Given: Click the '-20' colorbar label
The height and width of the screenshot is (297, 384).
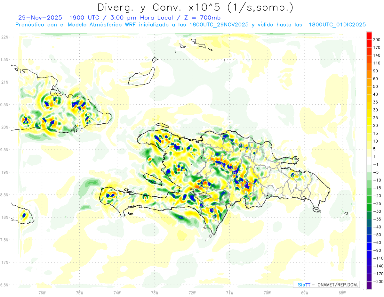Looking at the screenshot, I should coord(377,196).
